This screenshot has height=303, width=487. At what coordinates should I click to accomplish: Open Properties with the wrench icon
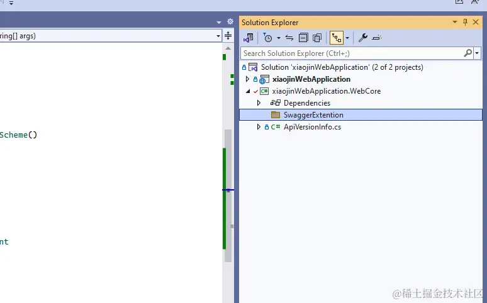pos(363,38)
